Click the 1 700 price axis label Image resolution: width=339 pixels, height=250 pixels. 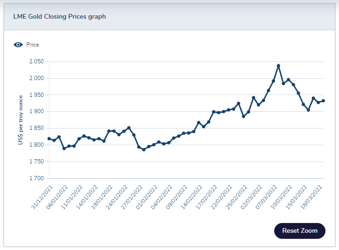(x=35, y=178)
